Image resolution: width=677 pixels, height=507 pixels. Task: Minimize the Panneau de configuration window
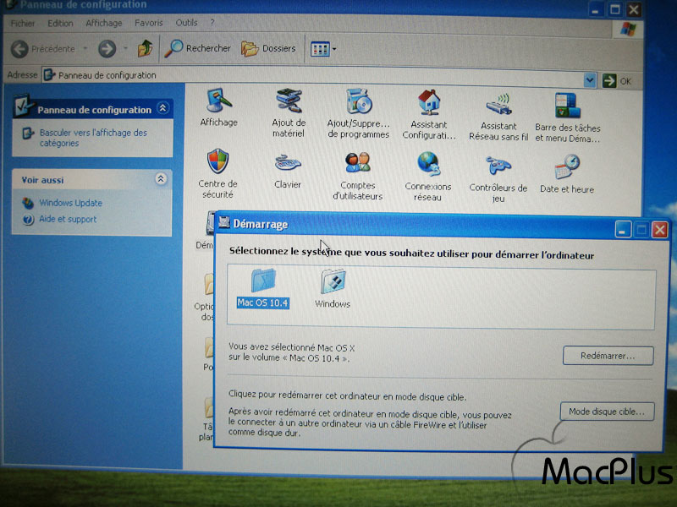[596, 9]
